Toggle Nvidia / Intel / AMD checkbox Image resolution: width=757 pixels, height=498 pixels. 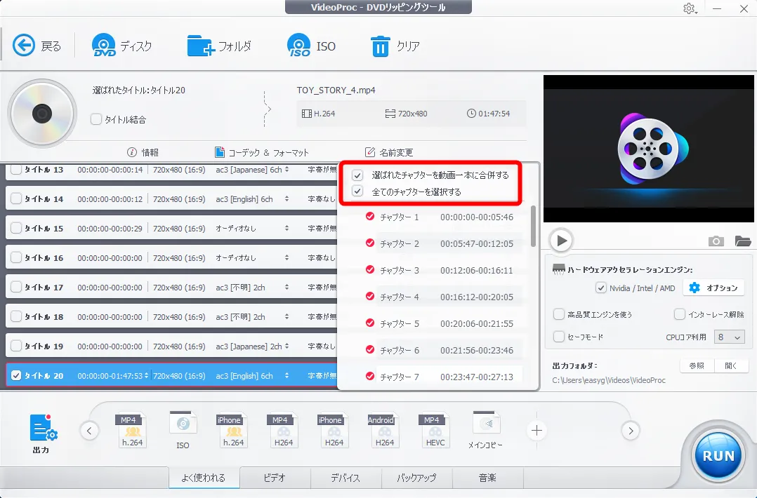[x=600, y=288]
